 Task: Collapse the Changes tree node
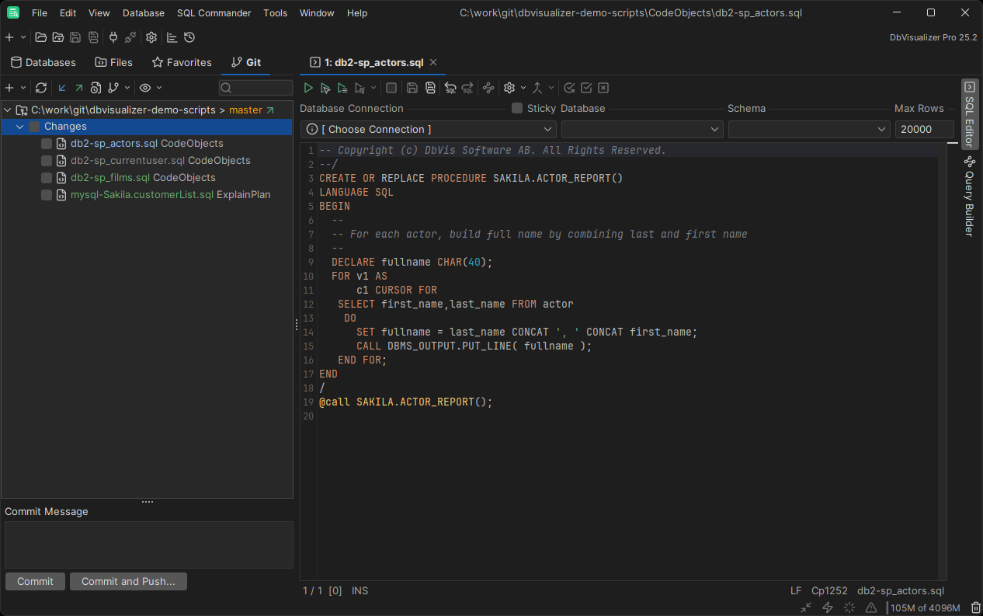tap(20, 127)
